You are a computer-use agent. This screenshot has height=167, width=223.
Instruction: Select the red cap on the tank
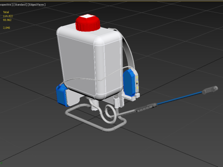tap(88, 23)
